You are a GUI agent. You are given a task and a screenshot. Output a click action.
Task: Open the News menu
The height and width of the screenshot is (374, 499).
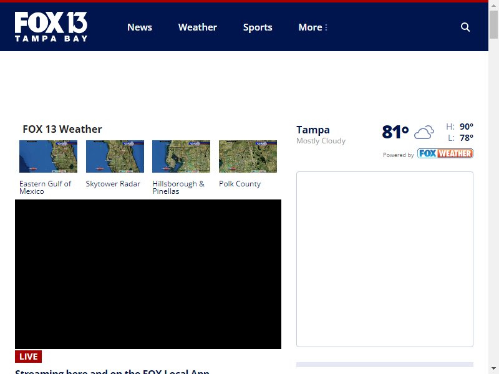(140, 27)
